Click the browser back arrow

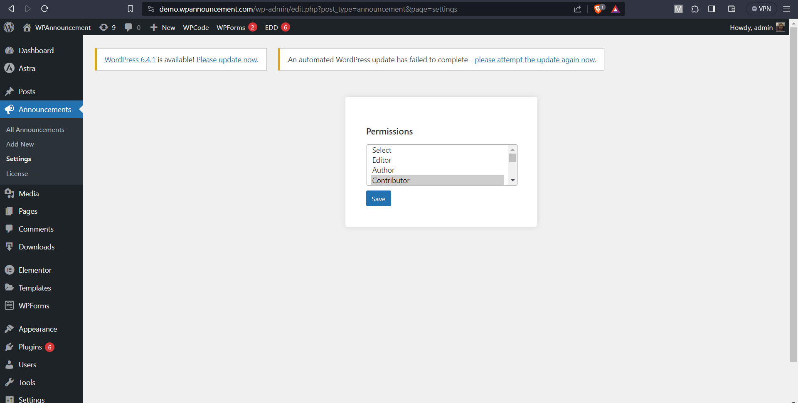[11, 9]
